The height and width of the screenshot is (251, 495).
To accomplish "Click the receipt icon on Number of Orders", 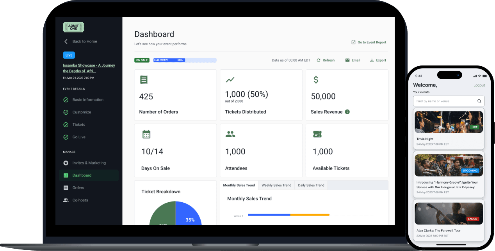I will pyautogui.click(x=144, y=80).
